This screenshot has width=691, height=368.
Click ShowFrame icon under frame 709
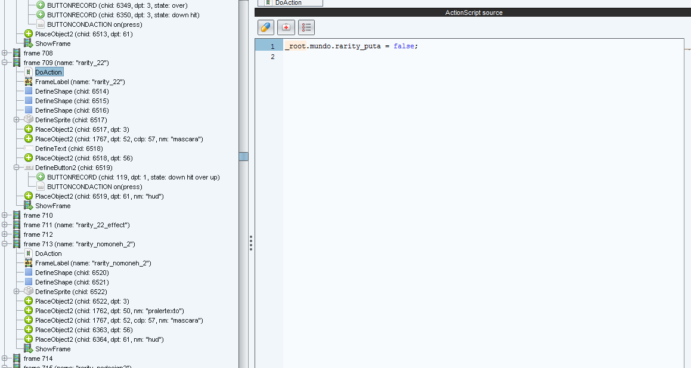point(29,205)
